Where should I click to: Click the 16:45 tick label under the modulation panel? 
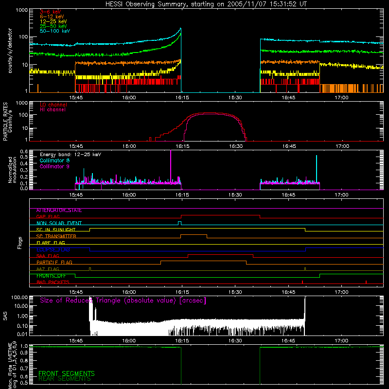pos(288,195)
